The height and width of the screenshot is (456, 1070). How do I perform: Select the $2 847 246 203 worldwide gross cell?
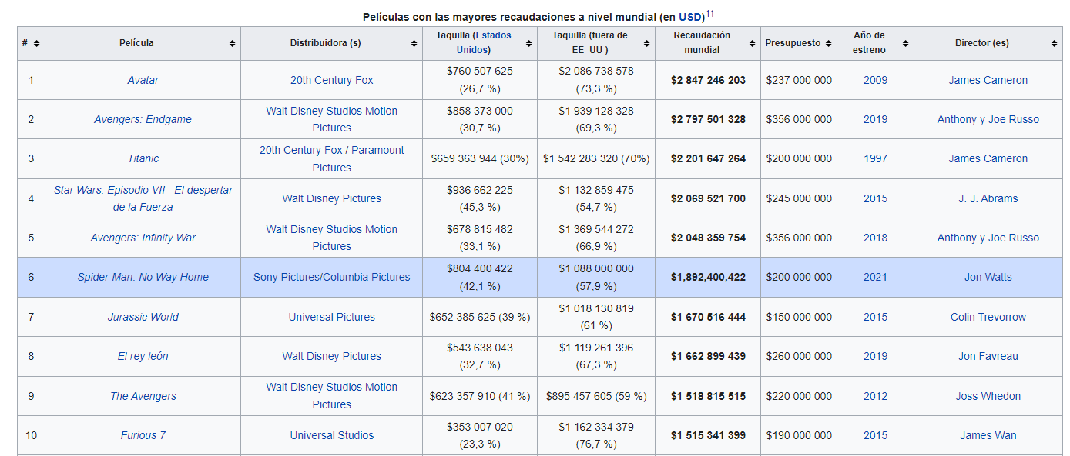point(708,80)
